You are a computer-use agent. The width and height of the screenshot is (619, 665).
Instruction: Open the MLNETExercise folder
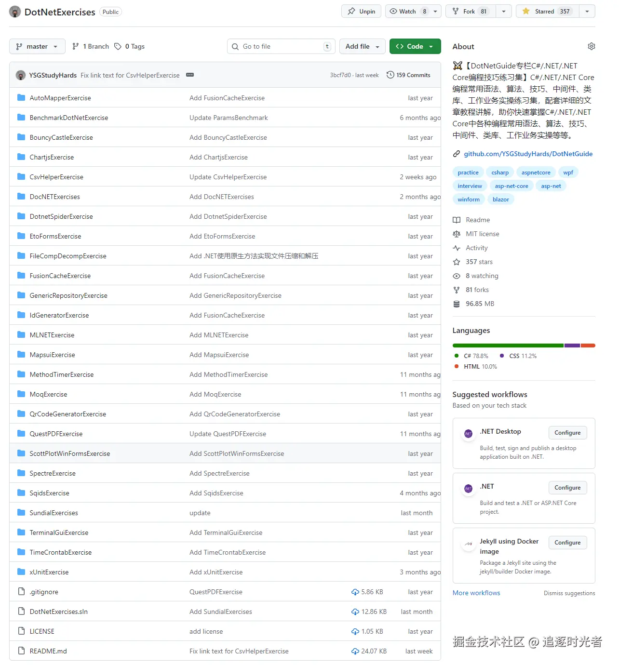tap(52, 335)
